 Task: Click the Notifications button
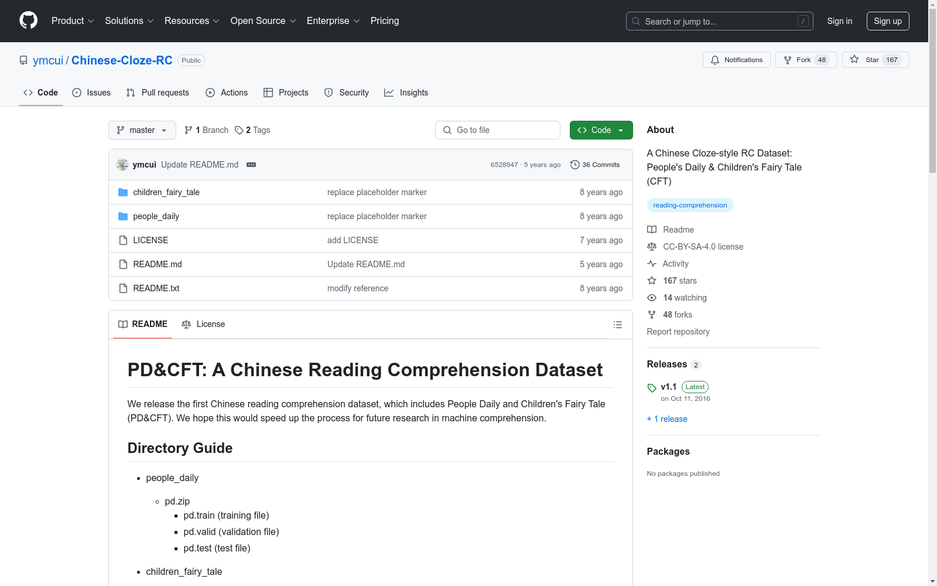click(737, 60)
